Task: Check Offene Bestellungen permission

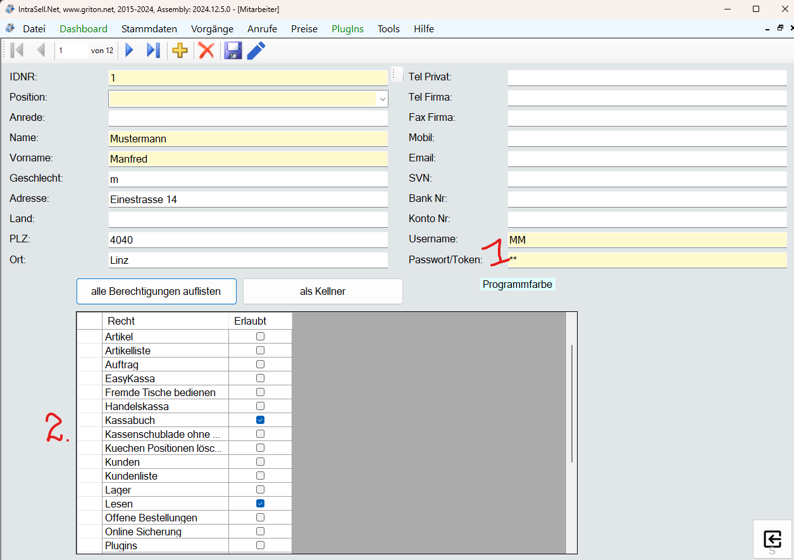Action: pos(260,518)
